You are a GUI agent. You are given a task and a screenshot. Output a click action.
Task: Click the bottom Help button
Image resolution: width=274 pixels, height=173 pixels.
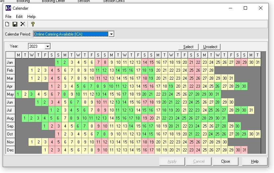click(x=255, y=161)
